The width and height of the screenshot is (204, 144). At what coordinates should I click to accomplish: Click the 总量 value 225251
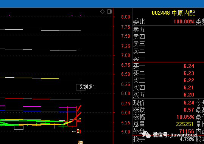185,124
